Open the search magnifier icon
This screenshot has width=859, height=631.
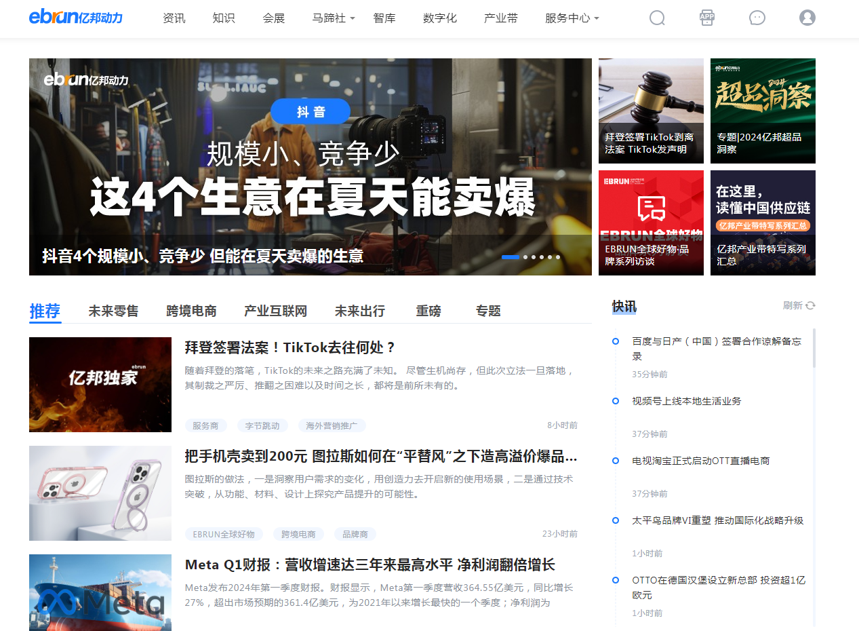pyautogui.click(x=657, y=18)
